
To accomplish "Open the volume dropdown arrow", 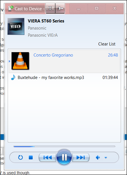I will [106, 158].
